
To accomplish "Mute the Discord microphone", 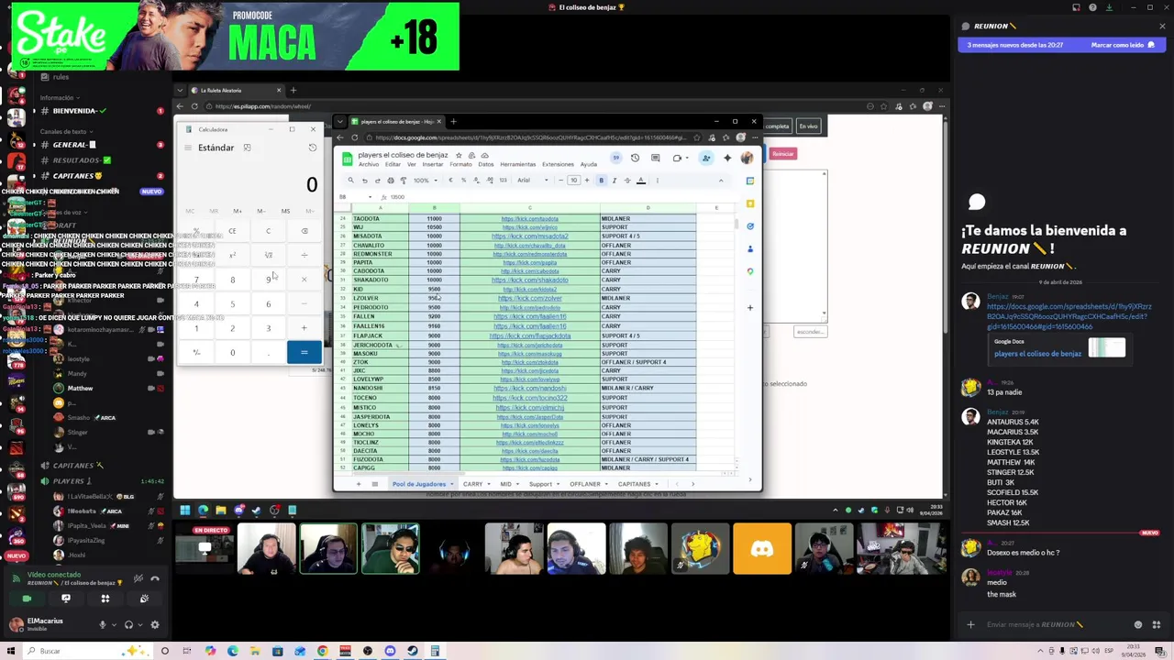I will pyautogui.click(x=103, y=624).
